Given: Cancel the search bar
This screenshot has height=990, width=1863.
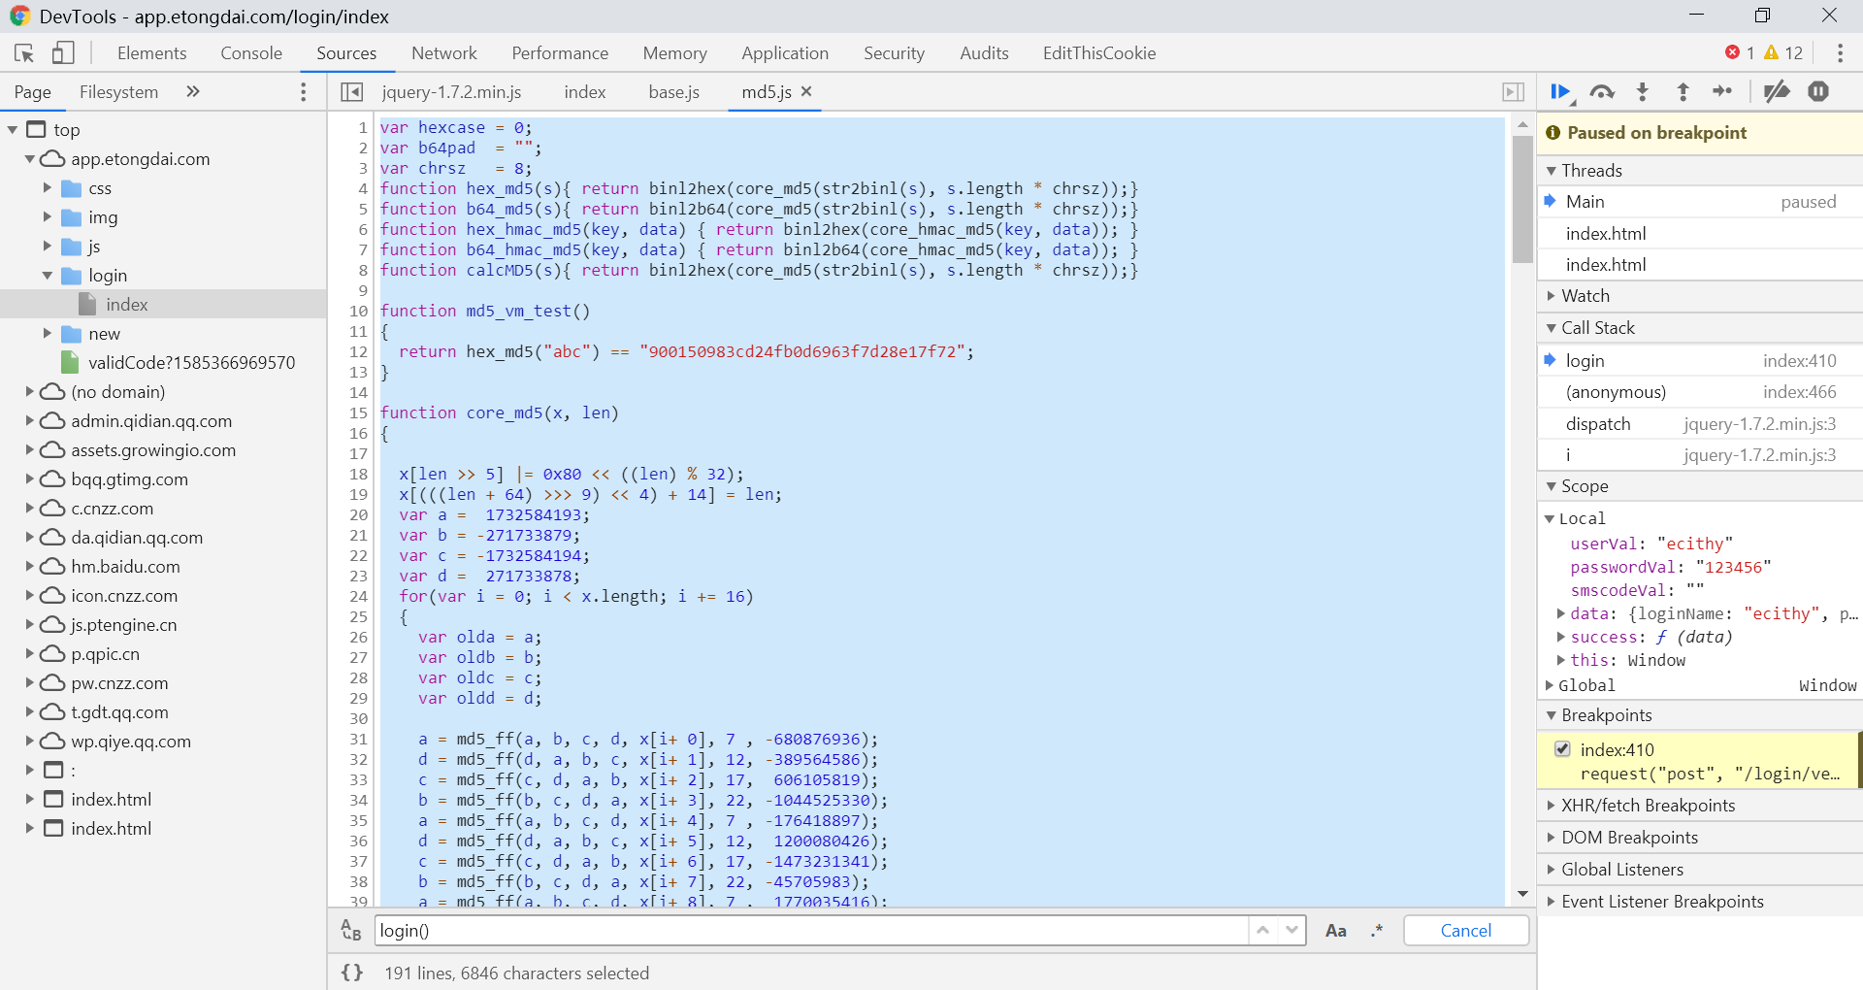Looking at the screenshot, I should [1466, 930].
